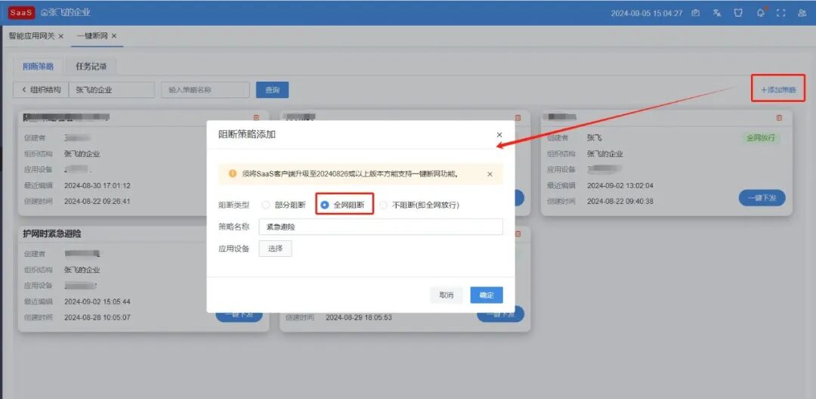Open the briefcase toolbox icon in header
Screen dimensions: 816x399
(x=695, y=13)
